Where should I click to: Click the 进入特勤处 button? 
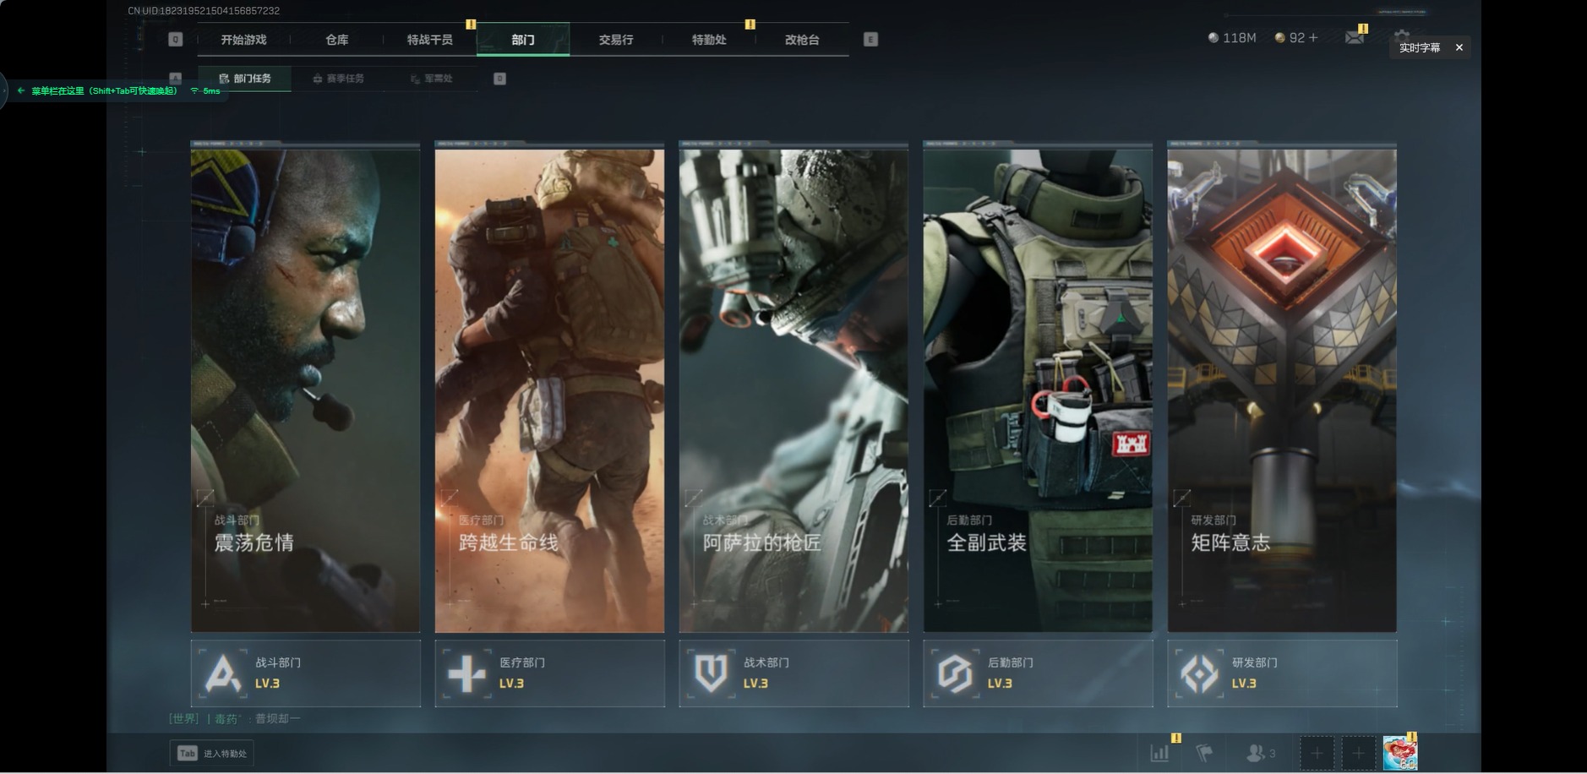[212, 753]
